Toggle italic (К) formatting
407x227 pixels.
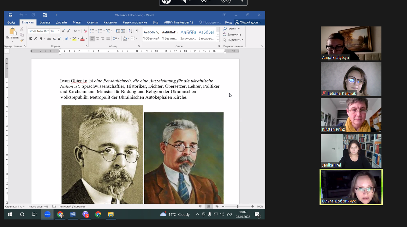tap(36, 39)
